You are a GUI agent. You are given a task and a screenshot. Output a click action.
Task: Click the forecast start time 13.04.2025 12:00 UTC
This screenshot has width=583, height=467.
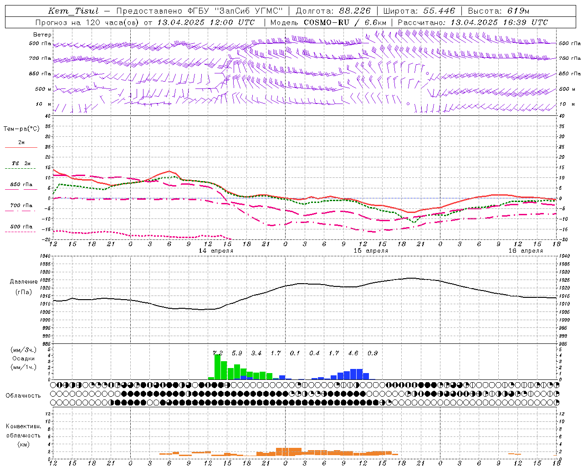[x=206, y=22]
